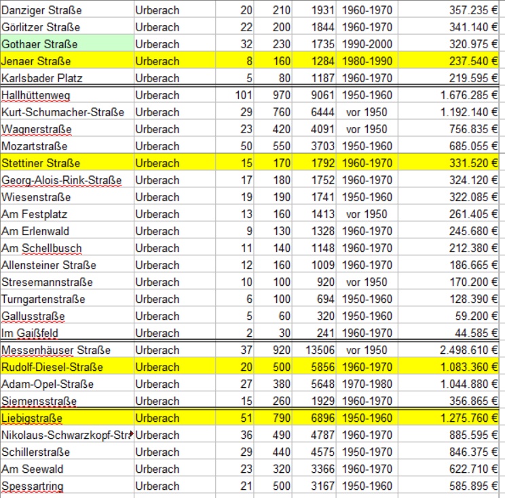Screen dimensions: 505x498
Task: Select the 1950-1970 cell in Schillerstraße row
Action: tap(367, 452)
